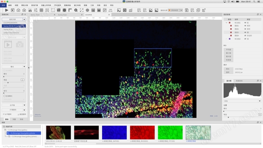Enable the 区域曝光 checkbox
The image size is (263, 148).
point(4,96)
